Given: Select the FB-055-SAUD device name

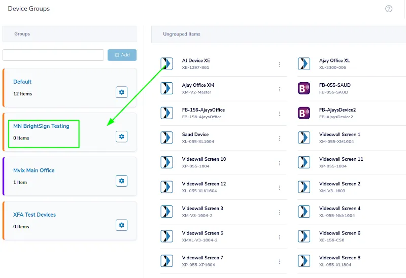Looking at the screenshot, I should 335,85.
